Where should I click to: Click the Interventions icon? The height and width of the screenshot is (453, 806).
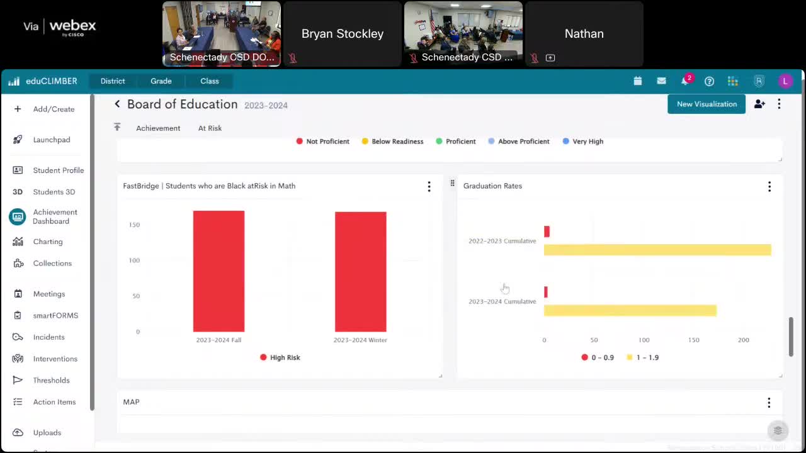(x=18, y=359)
